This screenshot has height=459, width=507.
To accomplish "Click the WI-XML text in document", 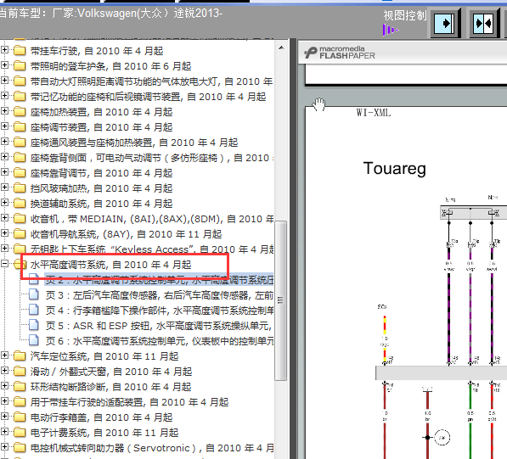I will click(374, 113).
